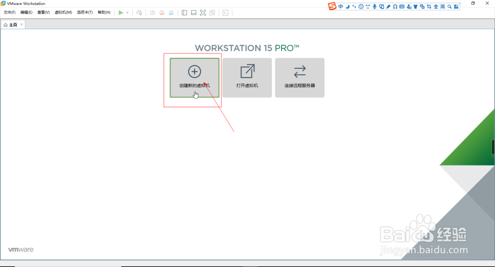Viewport: 495px width, 267px height.
Task: Open the 编辑(E) menu
Action: [26, 12]
